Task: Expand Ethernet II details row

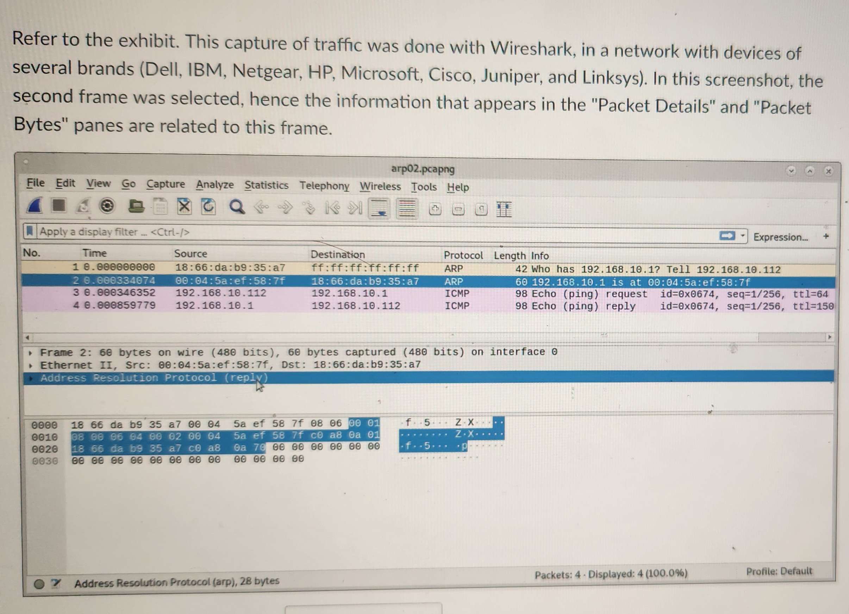Action: (x=30, y=365)
